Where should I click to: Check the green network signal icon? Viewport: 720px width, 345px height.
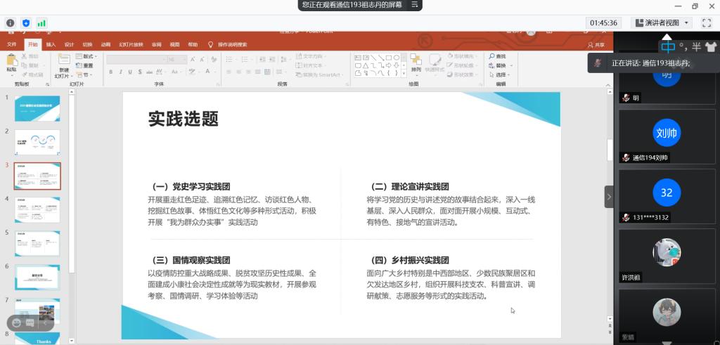click(x=41, y=23)
